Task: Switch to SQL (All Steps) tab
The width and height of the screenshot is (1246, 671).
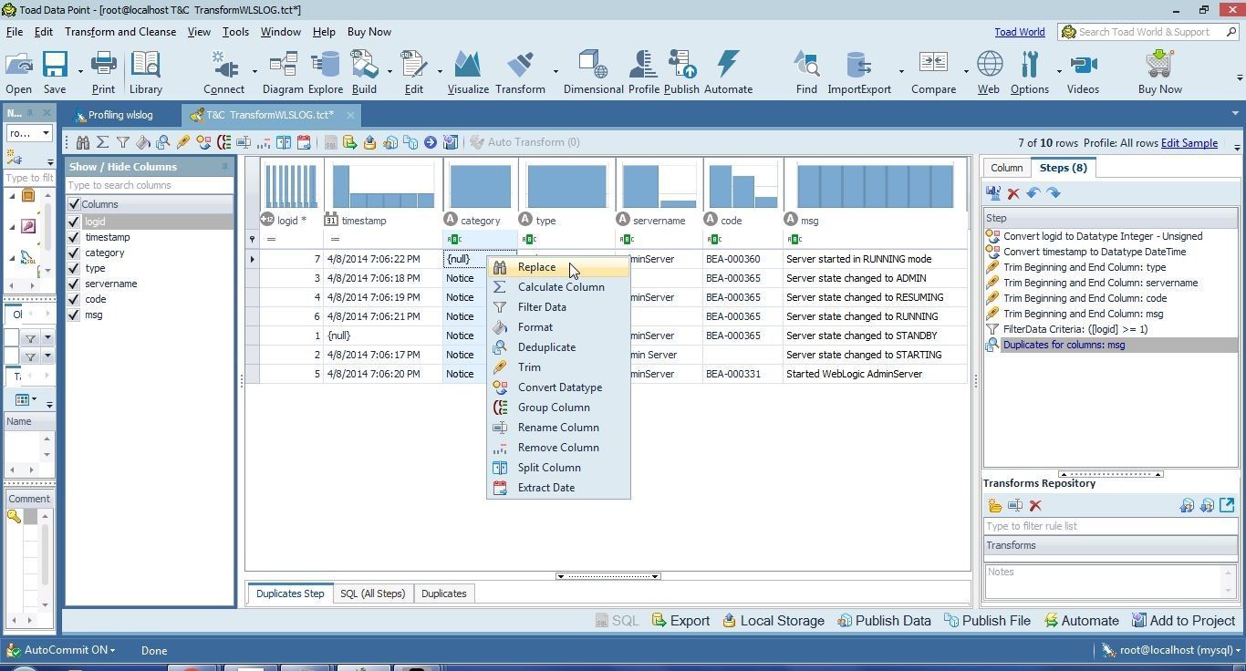Action: point(372,594)
